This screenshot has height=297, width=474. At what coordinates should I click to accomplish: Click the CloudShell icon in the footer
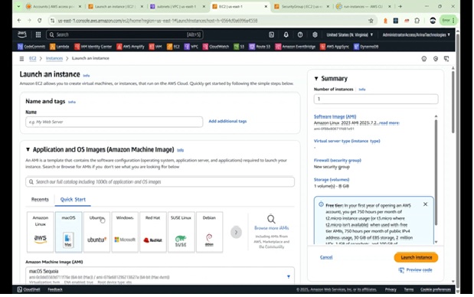(x=20, y=289)
